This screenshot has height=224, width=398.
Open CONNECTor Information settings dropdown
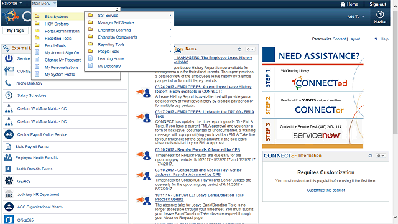pyautogui.click(x=381, y=156)
